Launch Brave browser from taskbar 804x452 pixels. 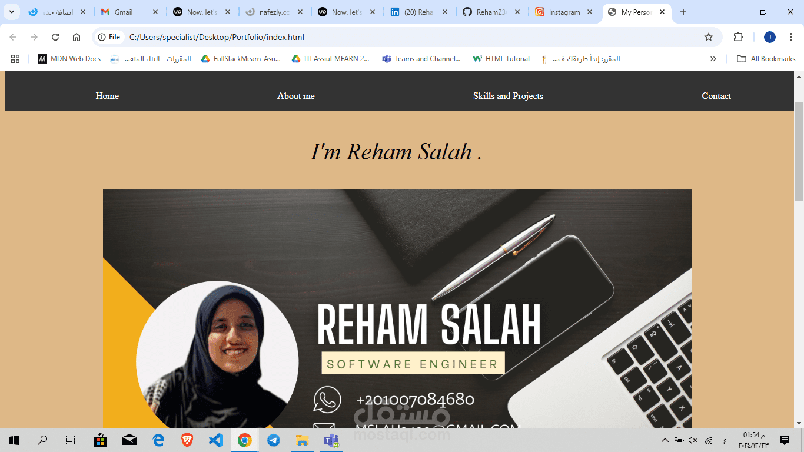pos(187,440)
